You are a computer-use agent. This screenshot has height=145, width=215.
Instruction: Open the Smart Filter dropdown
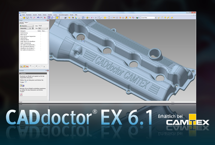tap(156, 18)
